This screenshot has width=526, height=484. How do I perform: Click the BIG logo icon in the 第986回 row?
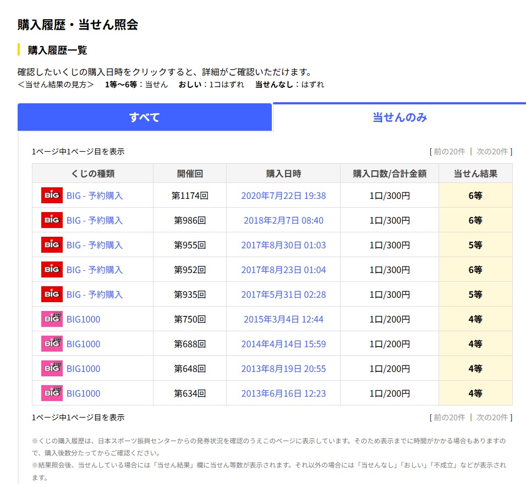(52, 220)
